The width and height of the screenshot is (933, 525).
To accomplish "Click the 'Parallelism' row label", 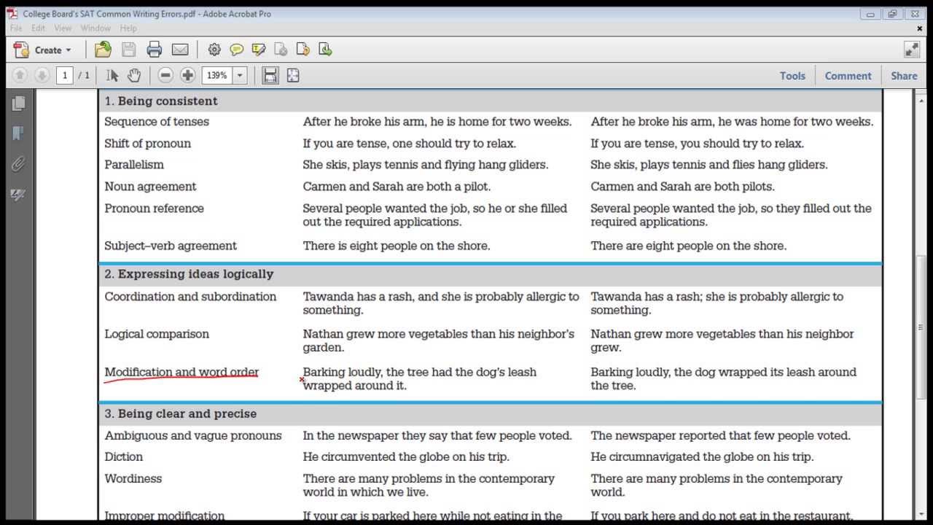I will click(134, 165).
